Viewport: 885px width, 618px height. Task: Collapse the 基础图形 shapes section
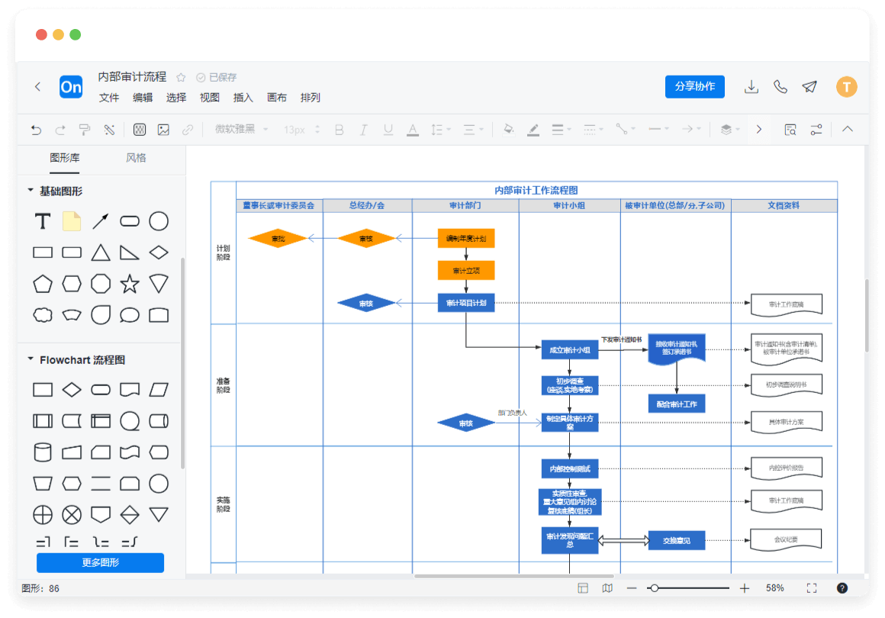click(x=31, y=191)
